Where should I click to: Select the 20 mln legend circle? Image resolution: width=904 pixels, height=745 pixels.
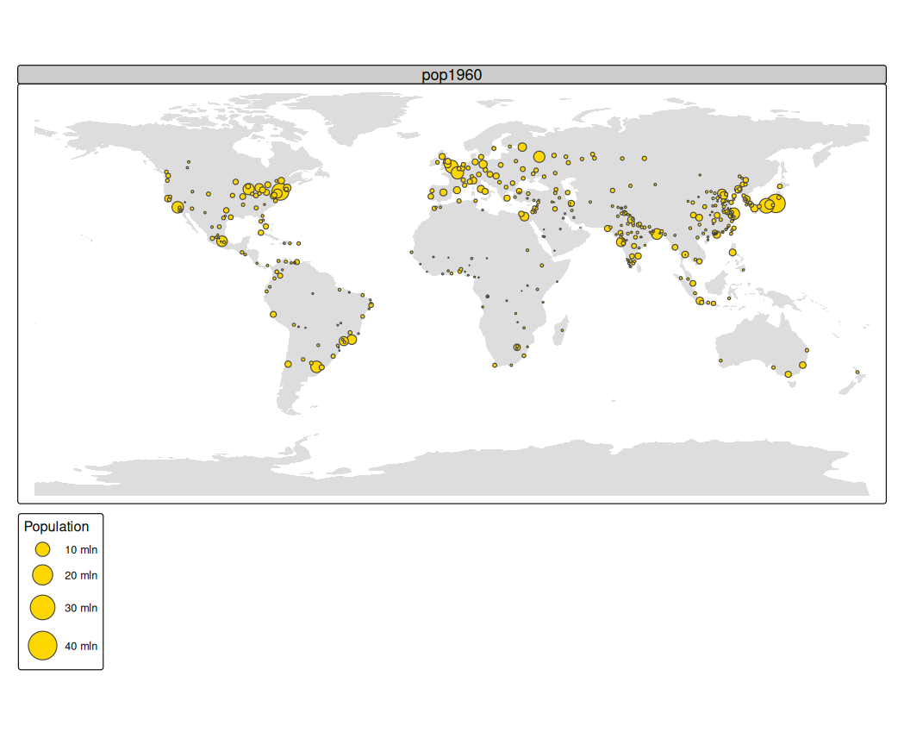[x=43, y=575]
